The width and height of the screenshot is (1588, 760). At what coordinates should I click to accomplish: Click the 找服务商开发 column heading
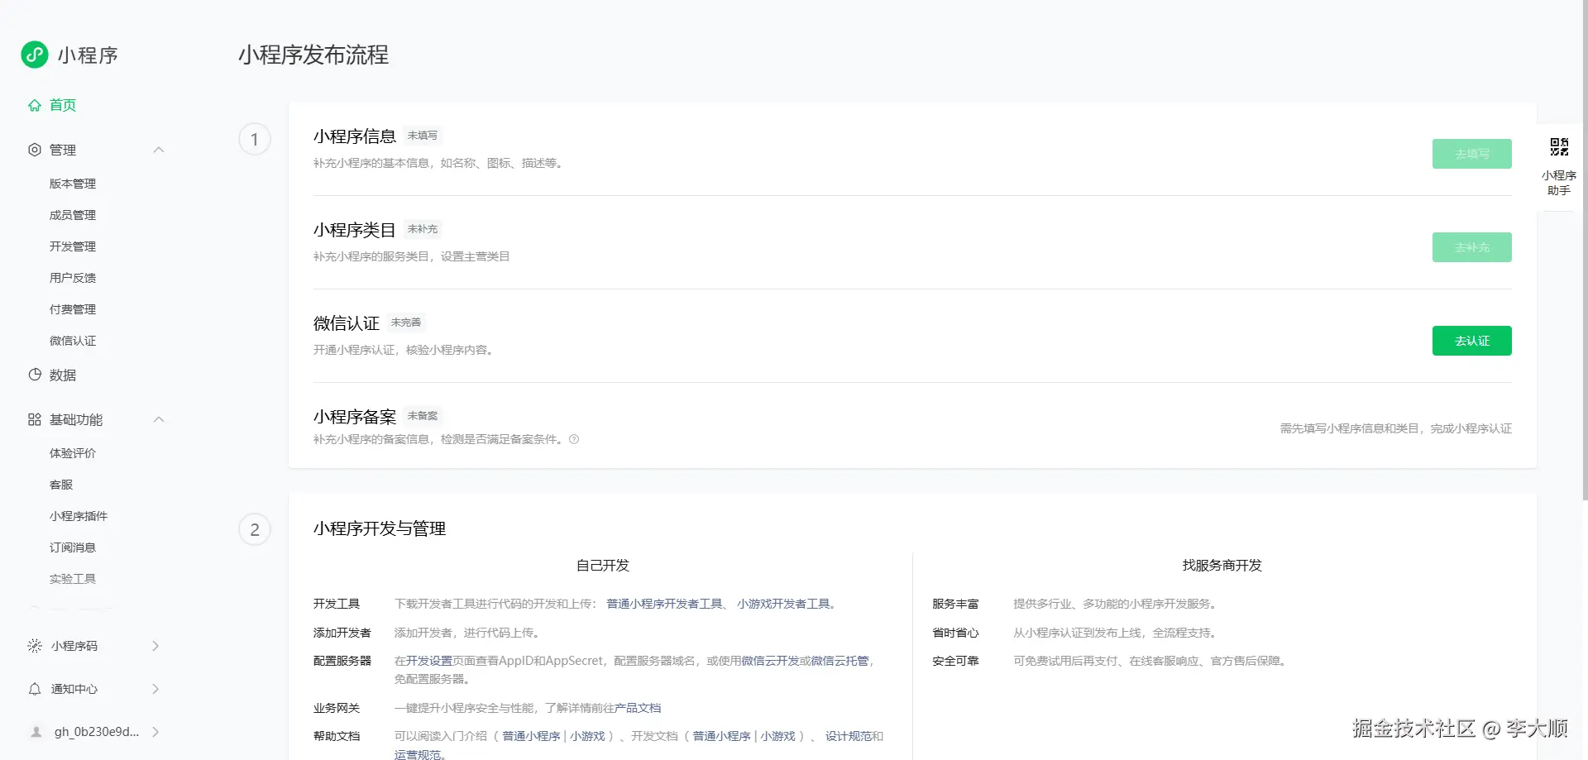pos(1222,566)
